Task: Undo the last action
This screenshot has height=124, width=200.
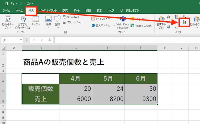Action: click(13, 3)
